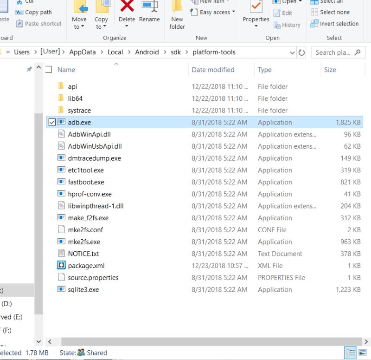Viewport: 371px width, 360px height.
Task: Open the Easy access menu
Action: pos(213,13)
